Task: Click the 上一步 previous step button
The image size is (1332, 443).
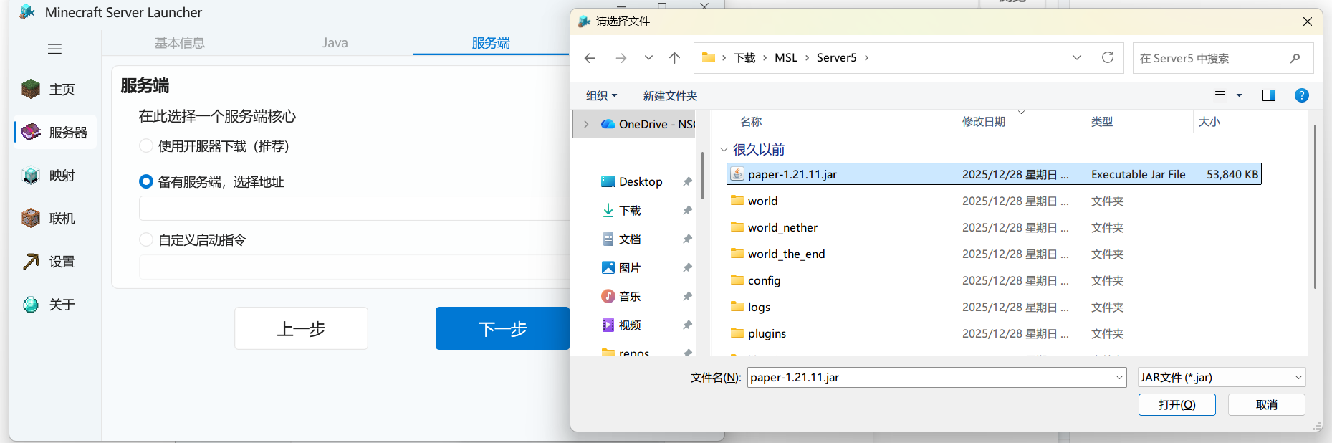Action: coord(301,329)
